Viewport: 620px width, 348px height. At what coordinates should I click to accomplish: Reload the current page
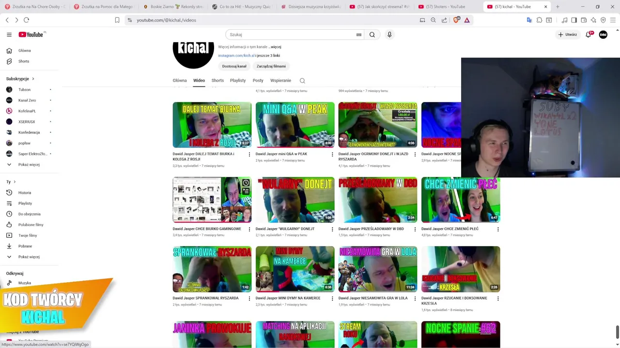tap(26, 20)
